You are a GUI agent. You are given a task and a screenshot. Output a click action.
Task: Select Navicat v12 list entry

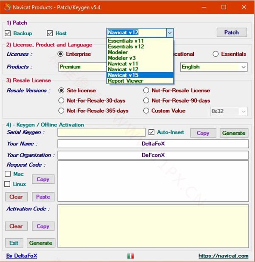coord(140,69)
